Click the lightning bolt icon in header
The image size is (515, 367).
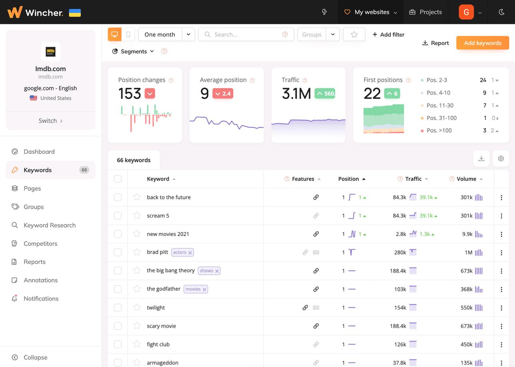point(324,12)
